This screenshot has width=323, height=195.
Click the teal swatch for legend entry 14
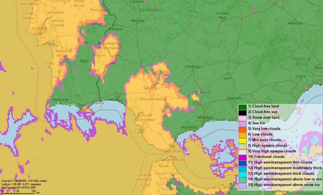(x=243, y=180)
